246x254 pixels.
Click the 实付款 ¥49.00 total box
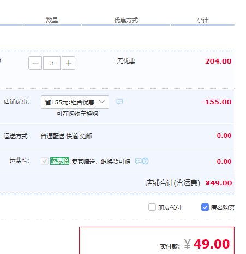(x=157, y=240)
